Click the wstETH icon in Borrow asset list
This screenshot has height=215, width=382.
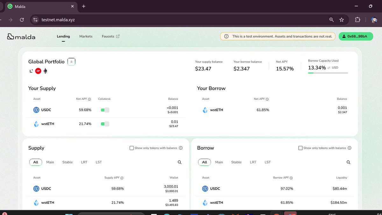205,203
